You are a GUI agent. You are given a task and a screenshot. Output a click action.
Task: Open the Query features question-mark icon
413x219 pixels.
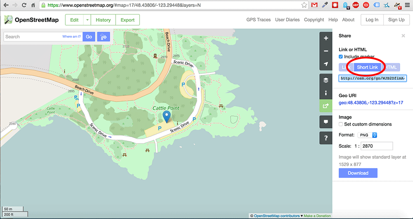326,138
